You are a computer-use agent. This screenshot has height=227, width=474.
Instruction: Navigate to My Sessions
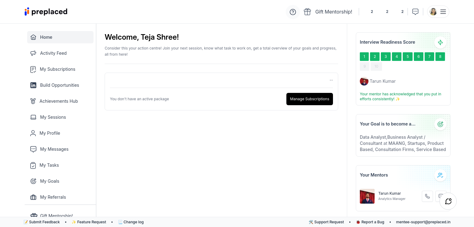pyautogui.click(x=53, y=117)
